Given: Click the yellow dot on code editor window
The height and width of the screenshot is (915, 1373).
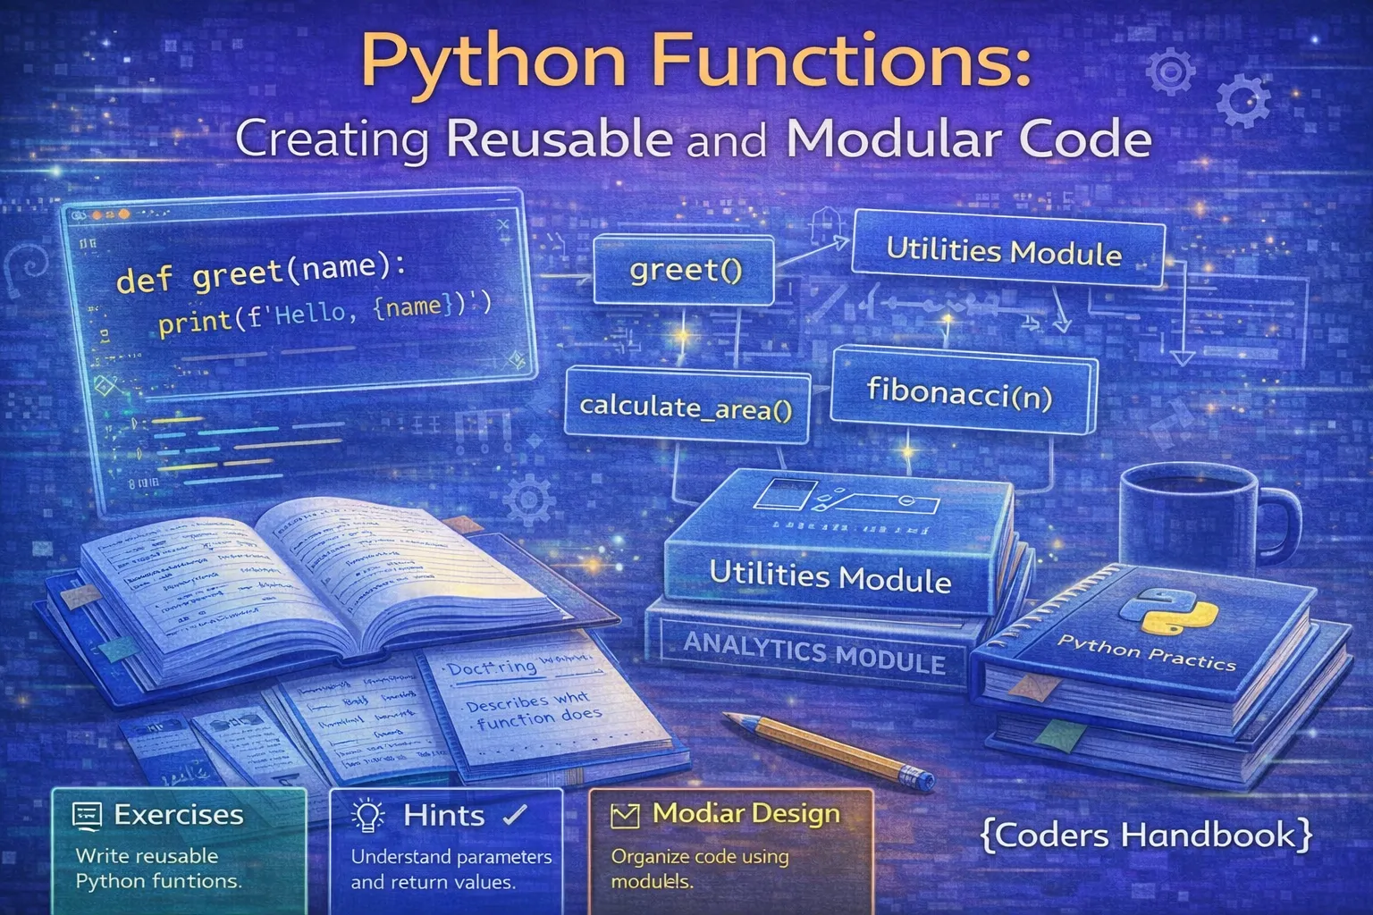Looking at the screenshot, I should coord(122,215).
